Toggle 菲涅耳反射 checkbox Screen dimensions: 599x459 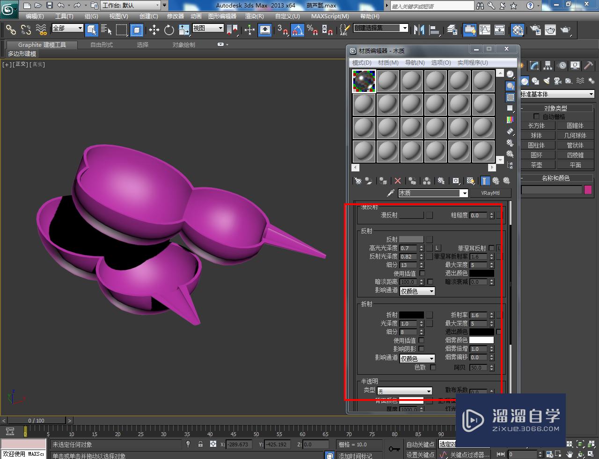point(491,248)
